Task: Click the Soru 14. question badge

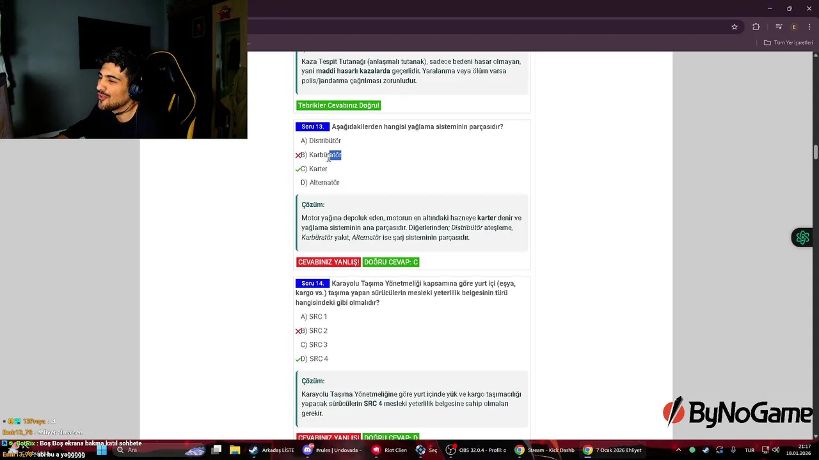Action: pos(312,283)
